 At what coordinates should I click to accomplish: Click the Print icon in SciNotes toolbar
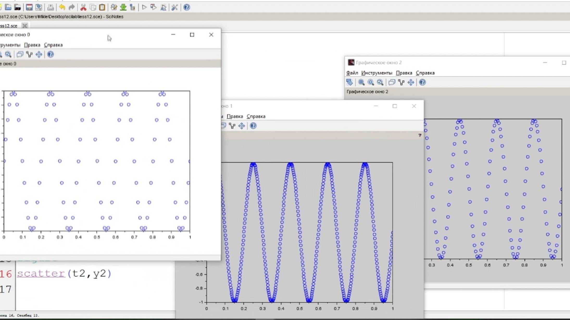pos(51,7)
